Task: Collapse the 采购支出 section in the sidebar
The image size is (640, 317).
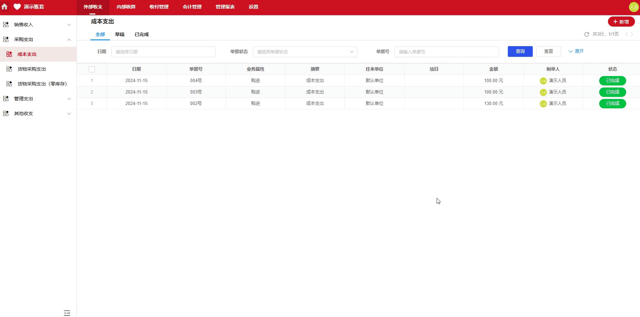Action: pos(69,39)
